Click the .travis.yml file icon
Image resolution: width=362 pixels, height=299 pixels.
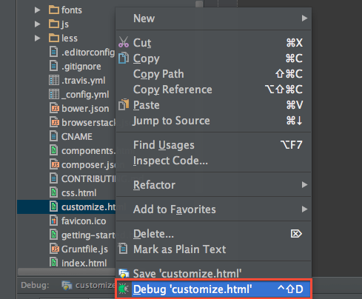pos(54,81)
